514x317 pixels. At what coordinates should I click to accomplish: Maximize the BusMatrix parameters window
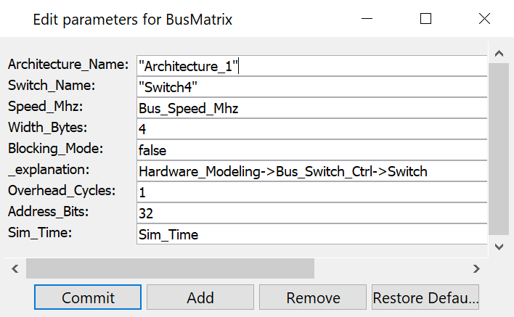click(426, 19)
